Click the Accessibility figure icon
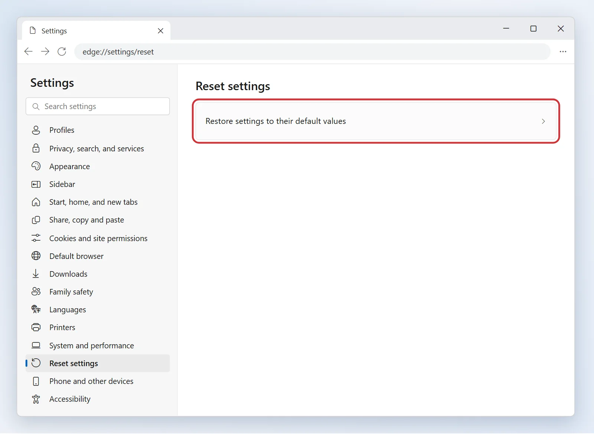This screenshot has width=594, height=434. tap(36, 399)
